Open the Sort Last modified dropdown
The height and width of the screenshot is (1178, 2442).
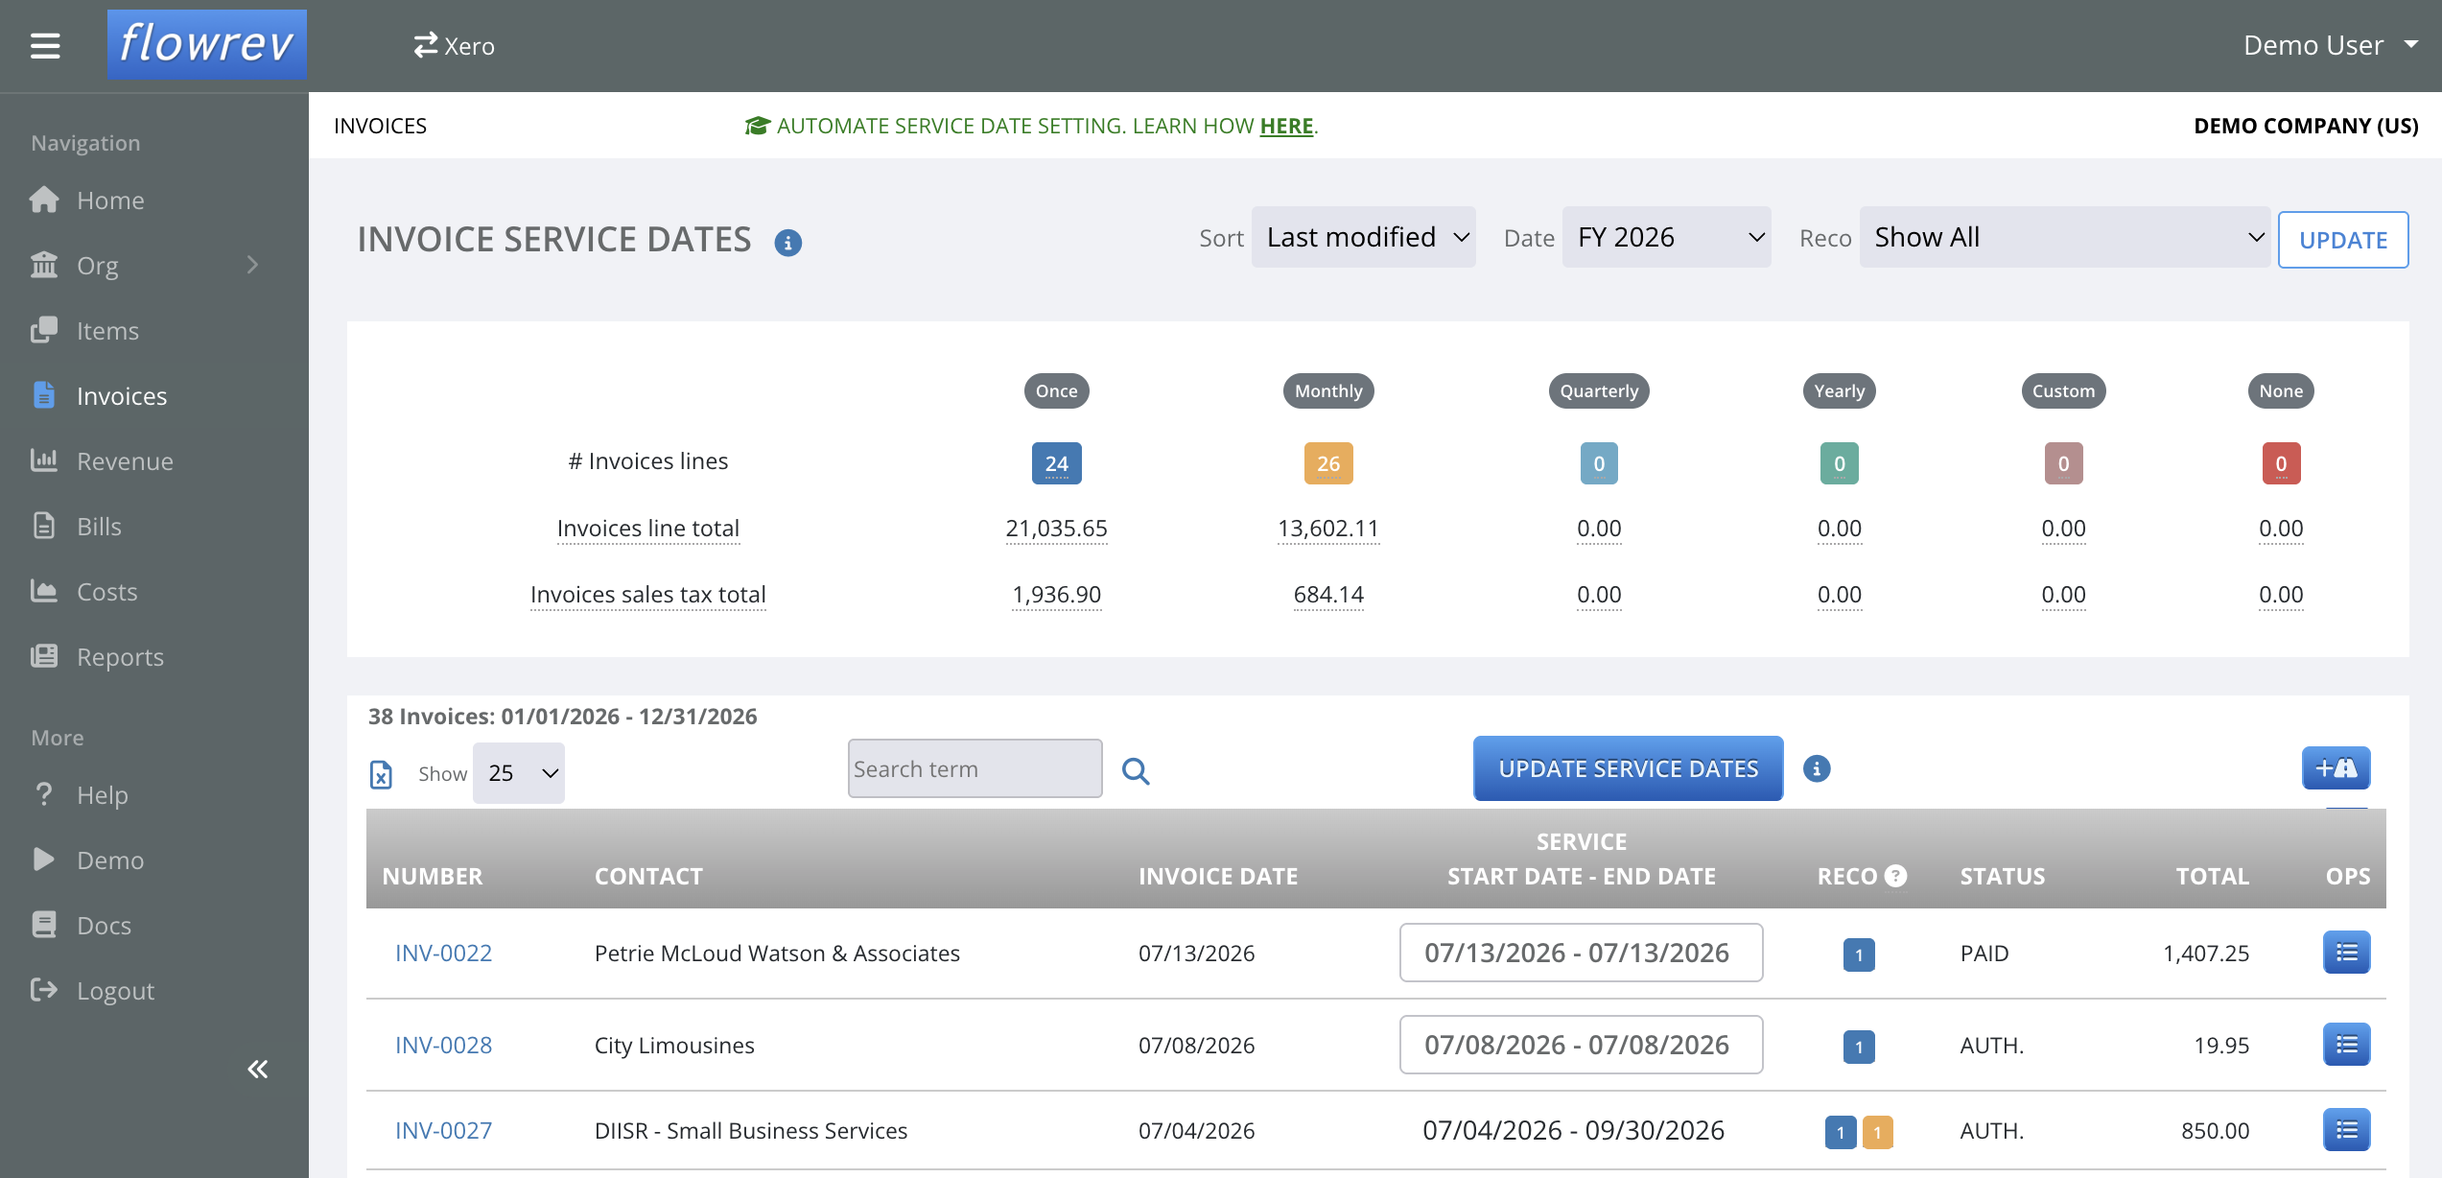point(1363,237)
